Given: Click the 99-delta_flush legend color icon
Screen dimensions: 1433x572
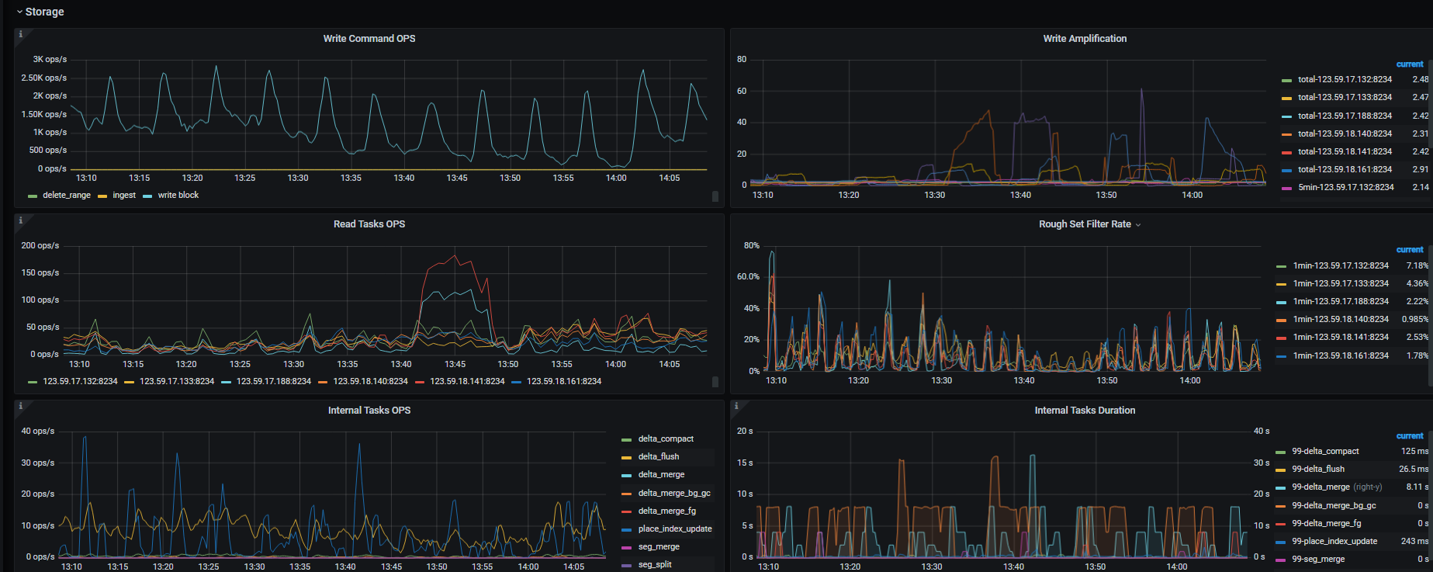Looking at the screenshot, I should 1280,470.
